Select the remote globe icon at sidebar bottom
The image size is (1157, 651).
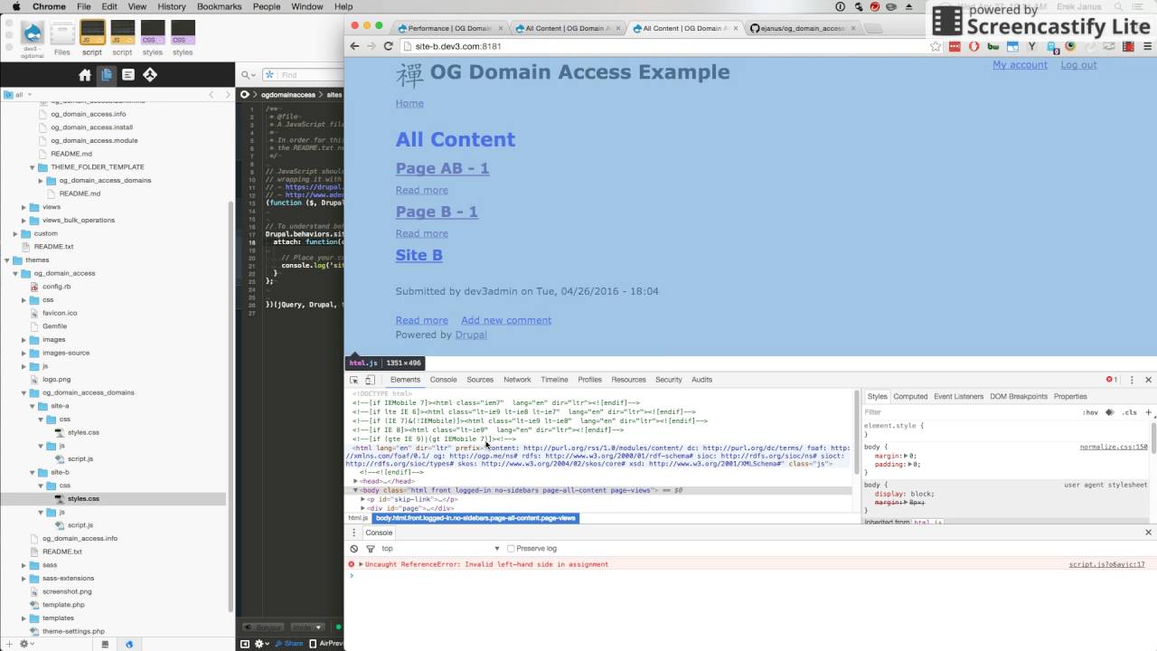pos(128,644)
